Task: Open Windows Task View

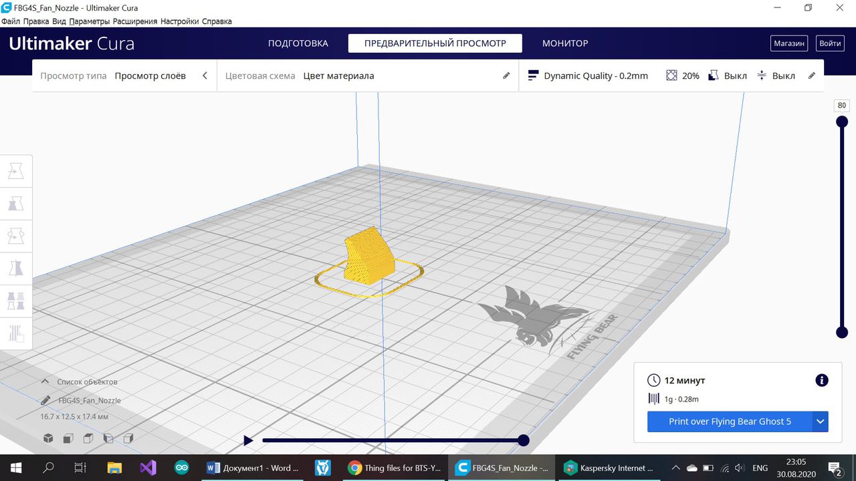Action: pyautogui.click(x=80, y=468)
